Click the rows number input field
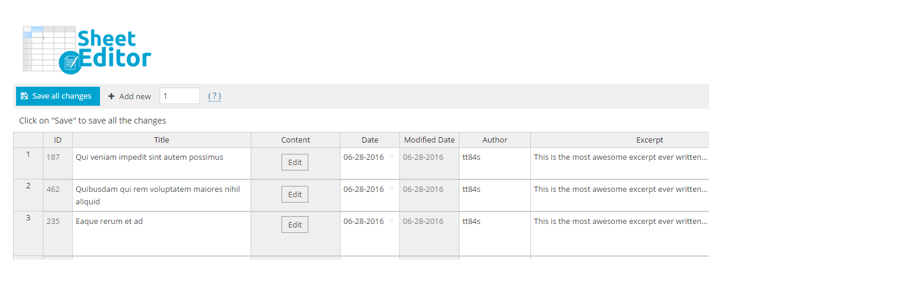The width and height of the screenshot is (919, 297). [x=179, y=96]
